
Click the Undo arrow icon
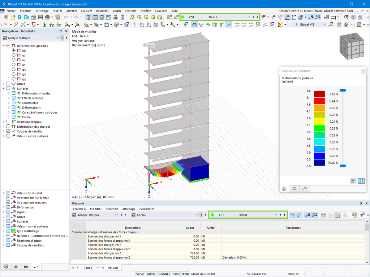[66, 17]
